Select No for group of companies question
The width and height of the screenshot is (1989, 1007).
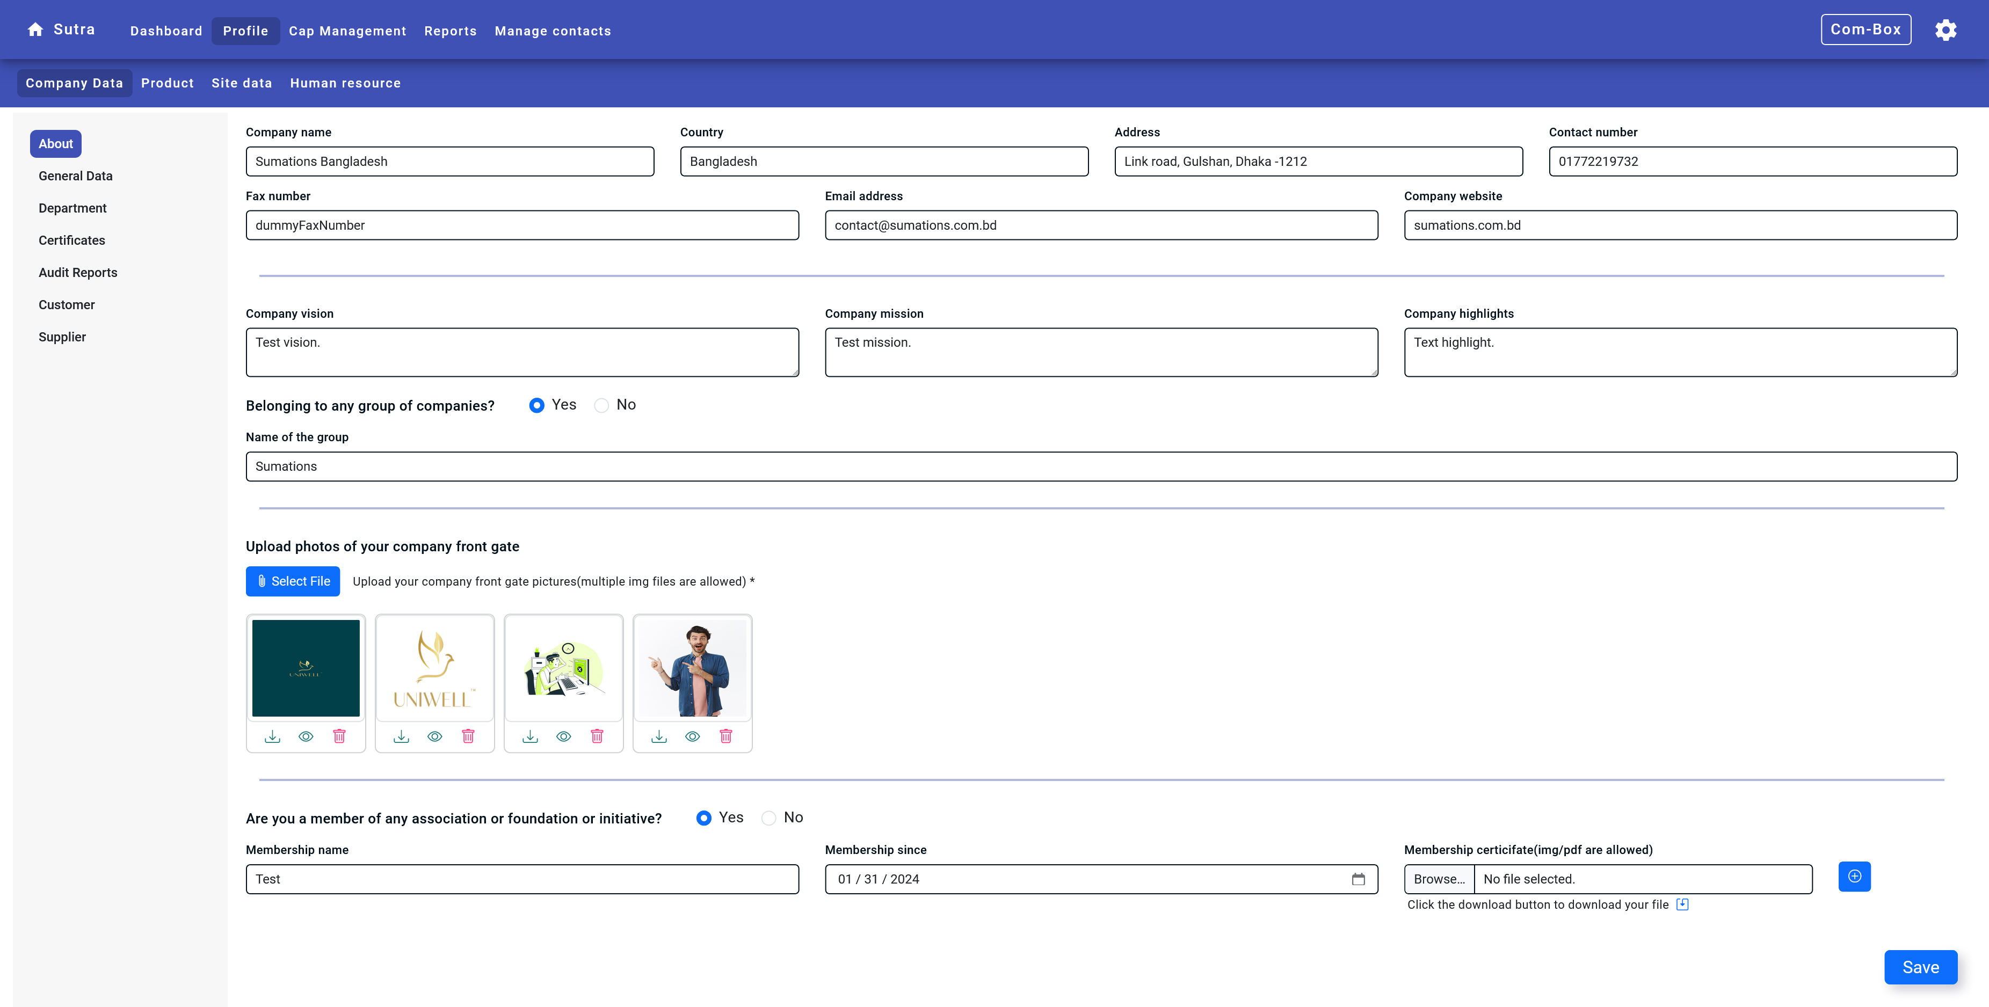tap(601, 404)
